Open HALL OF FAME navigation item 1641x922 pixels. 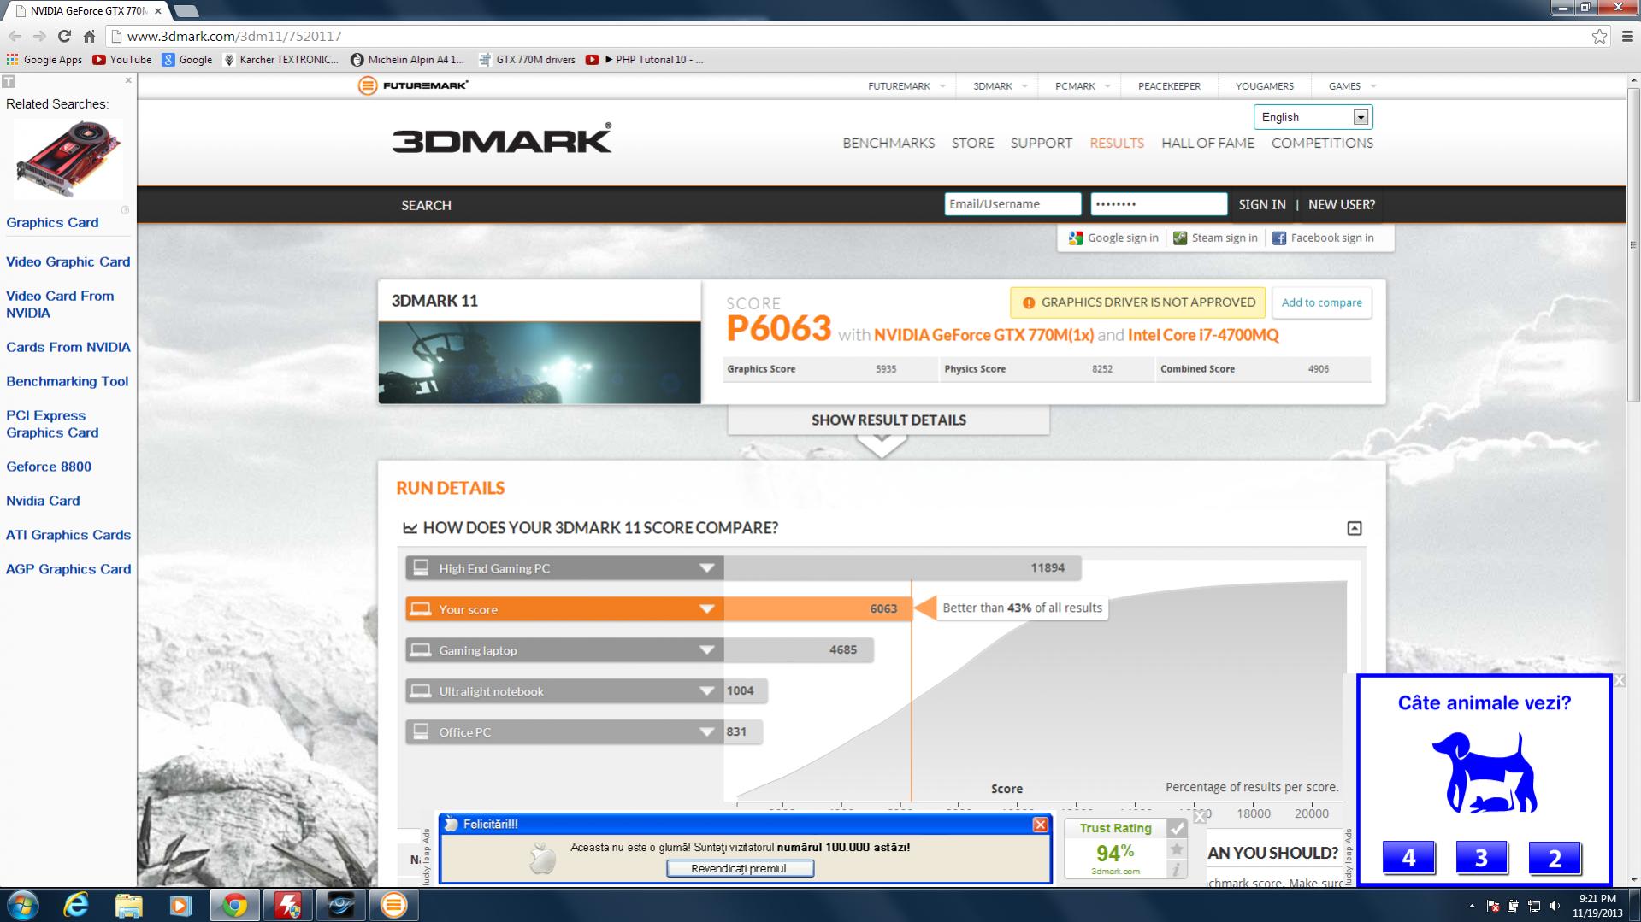tap(1207, 143)
